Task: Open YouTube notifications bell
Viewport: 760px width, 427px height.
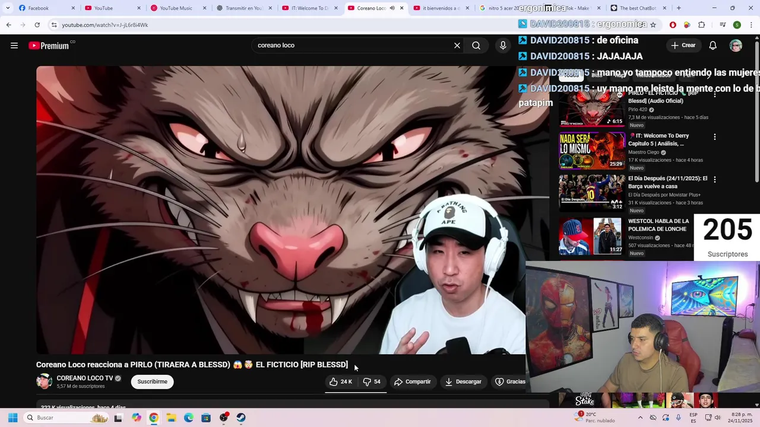Action: coord(713,46)
